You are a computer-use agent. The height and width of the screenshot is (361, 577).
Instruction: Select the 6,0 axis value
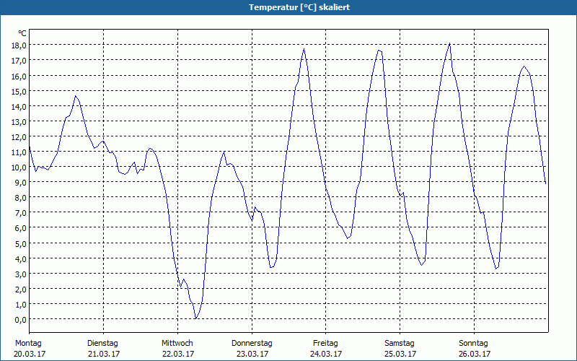22,228
